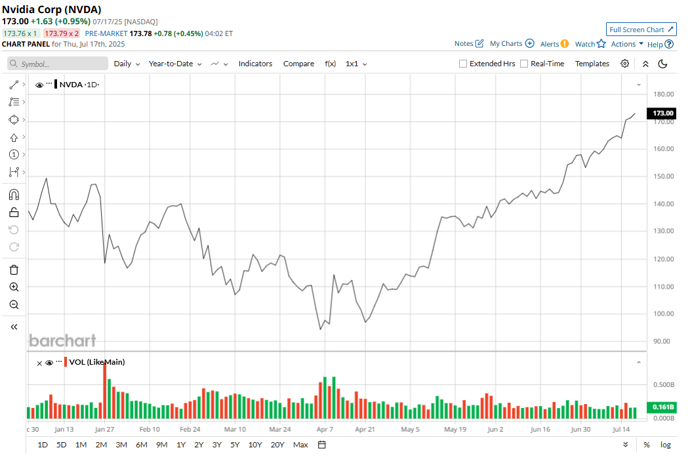Open the date range calendar picker
This screenshot has height=471, width=692.
pos(321,445)
